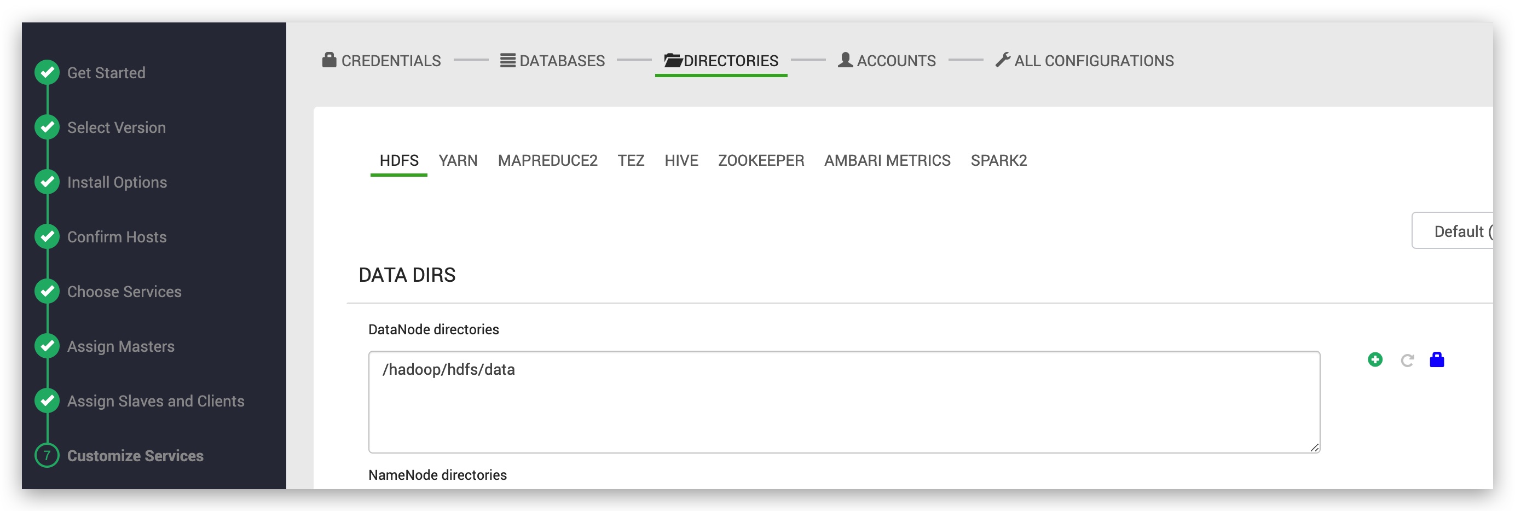Open the SPARK2 service tab
The height and width of the screenshot is (511, 1515).
[x=999, y=160]
